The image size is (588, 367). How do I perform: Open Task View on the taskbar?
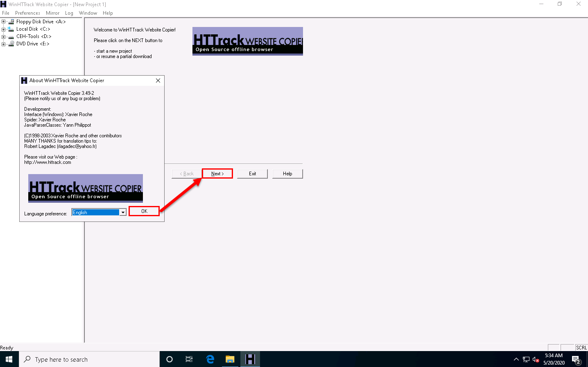pos(189,359)
